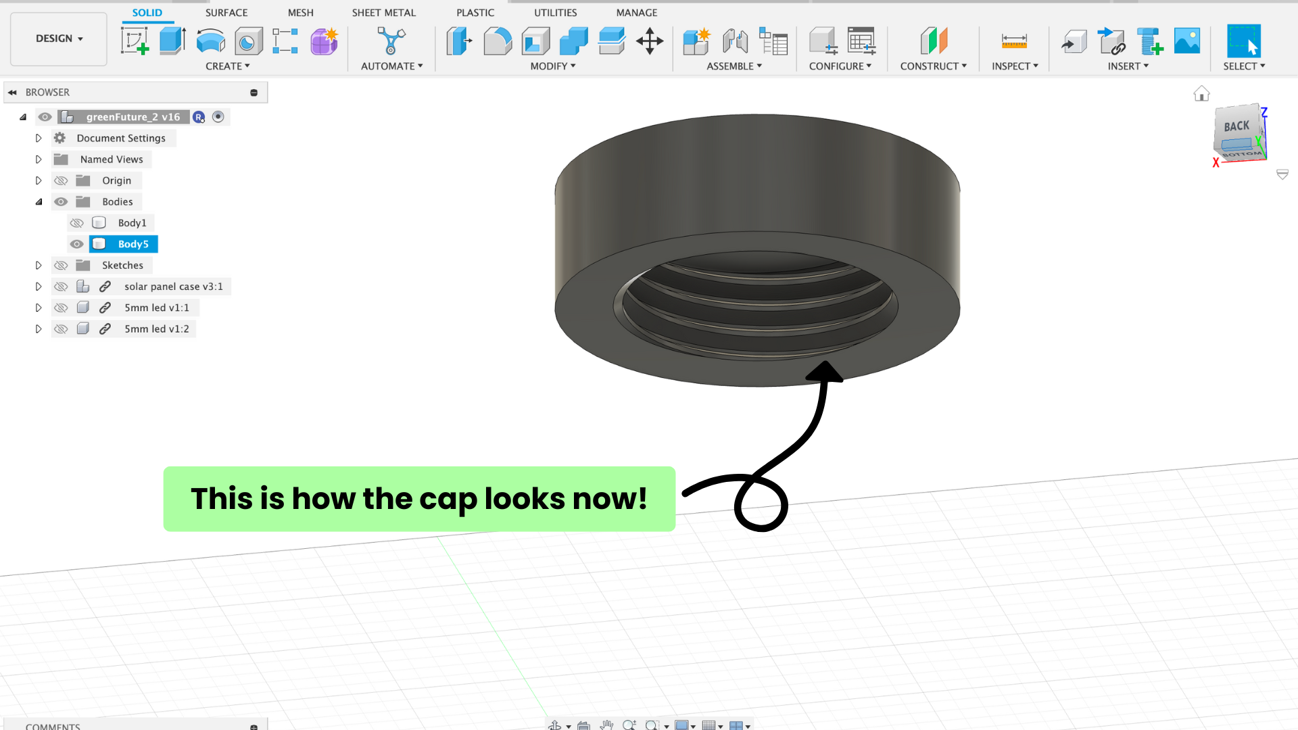Expand the solar panel case v3:1 node
Viewport: 1298px width, 730px height.
[39, 287]
